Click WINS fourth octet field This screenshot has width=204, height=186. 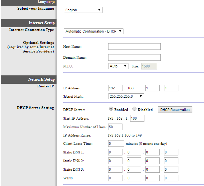click(x=171, y=178)
